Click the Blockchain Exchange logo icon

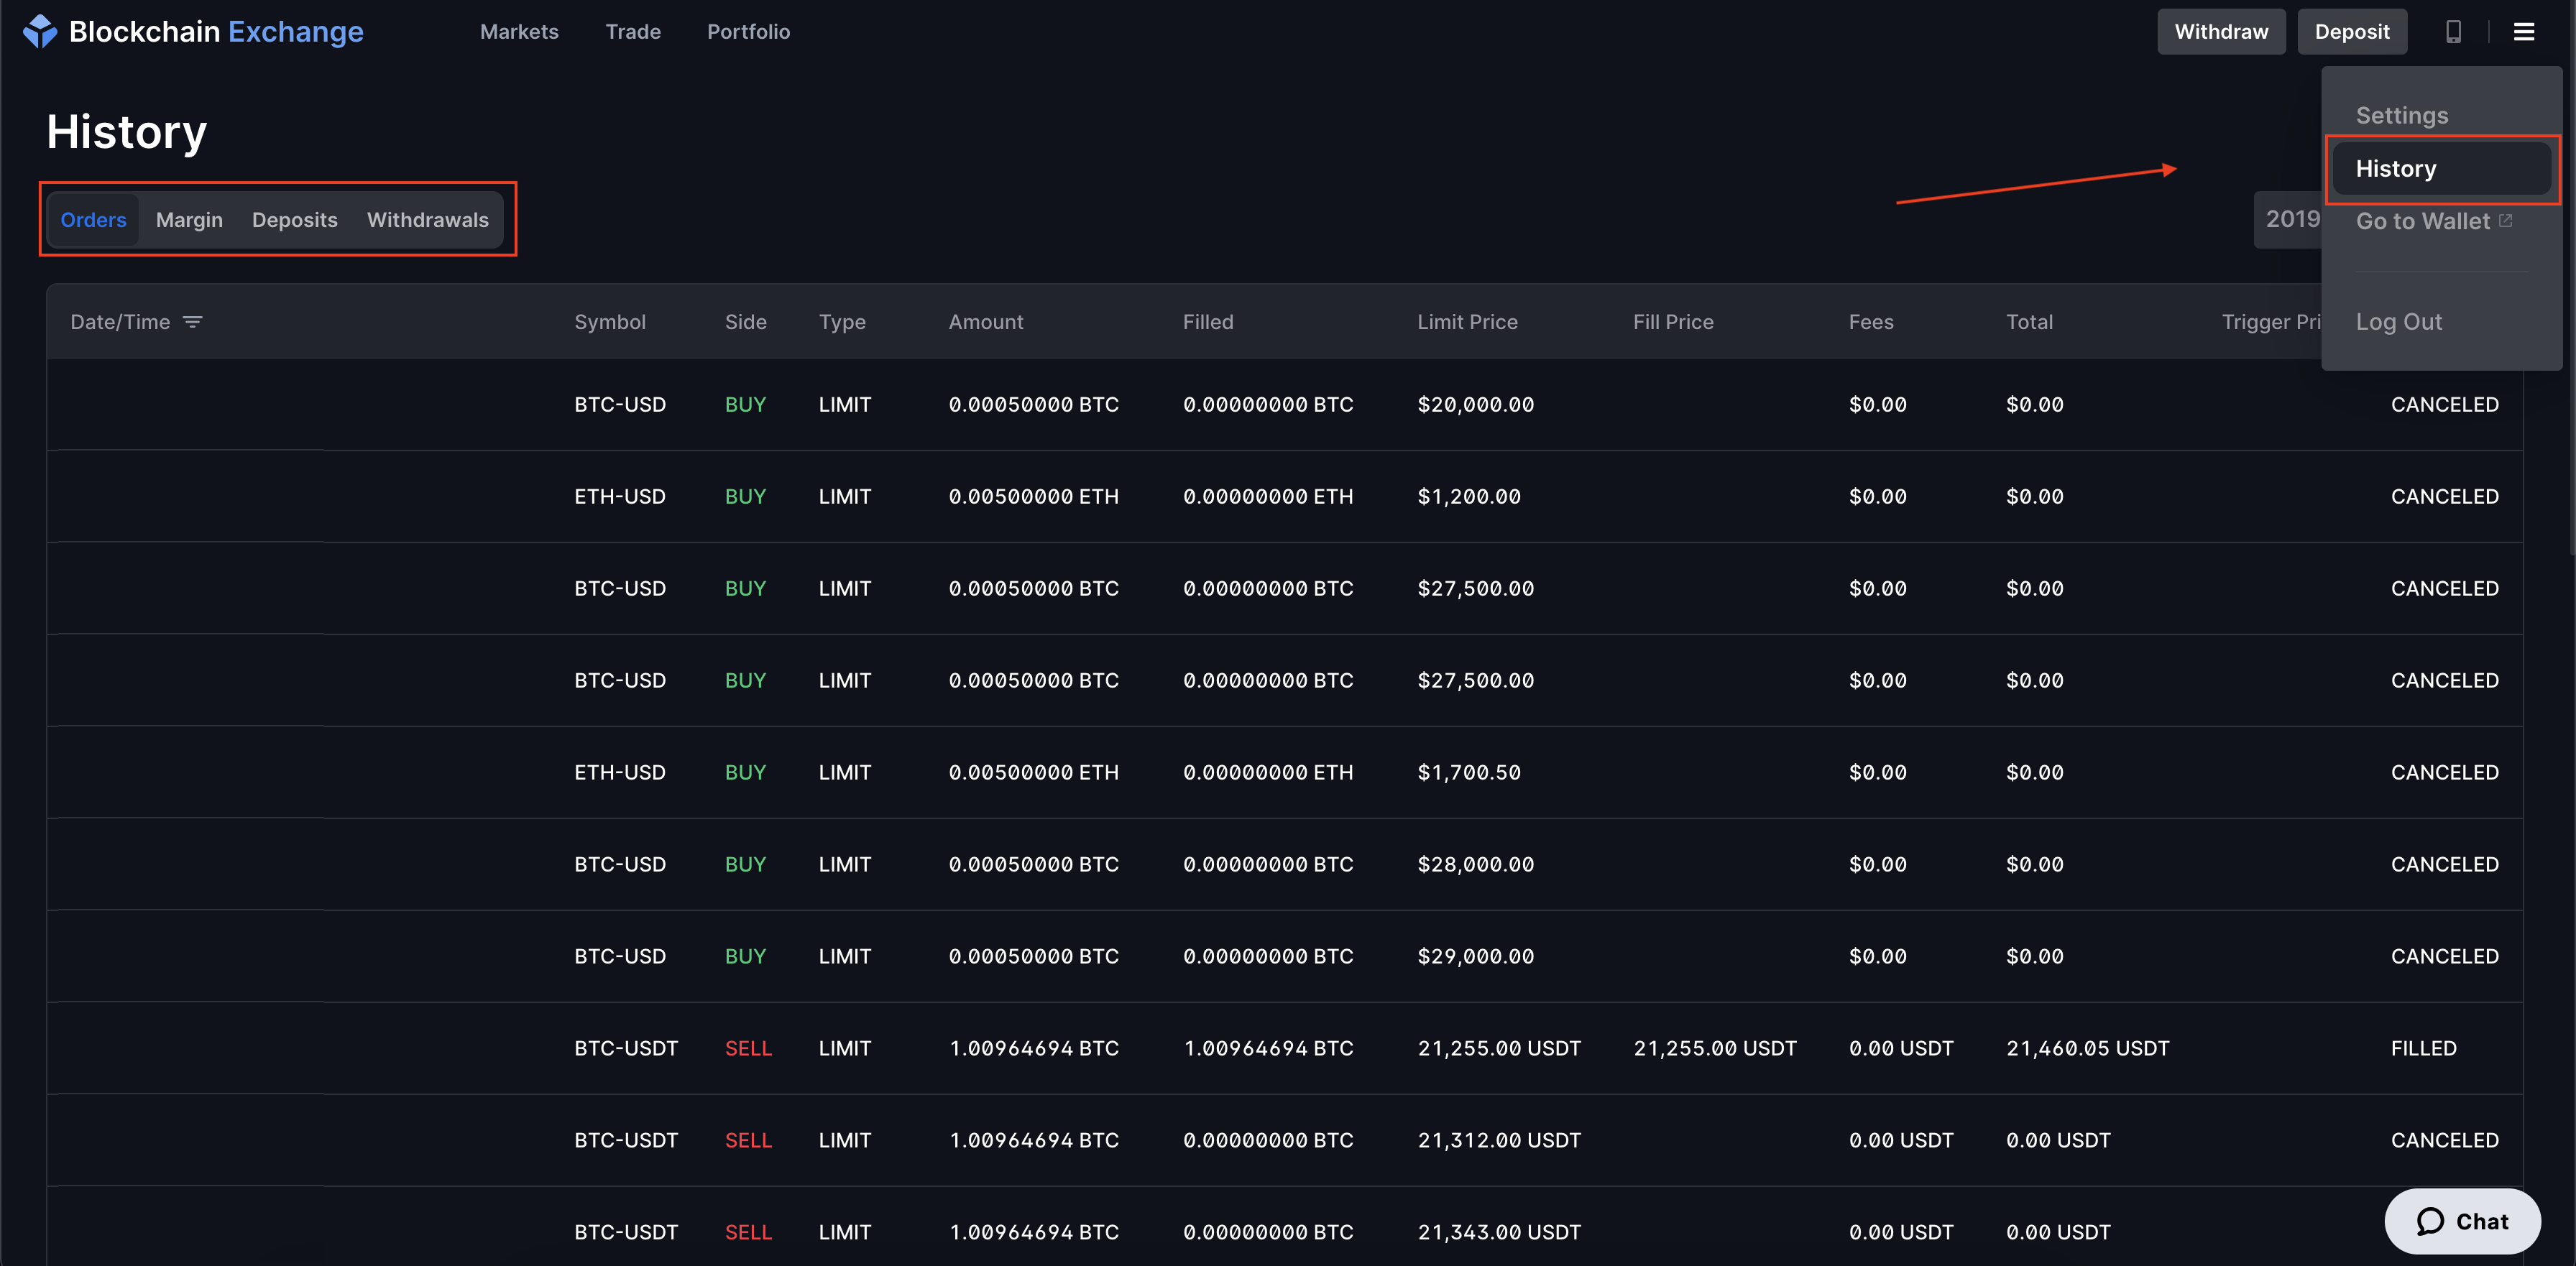coord(40,31)
